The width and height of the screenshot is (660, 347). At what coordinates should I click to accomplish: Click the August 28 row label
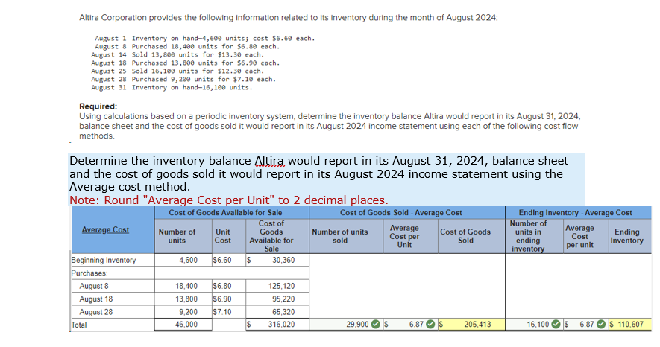pyautogui.click(x=96, y=312)
